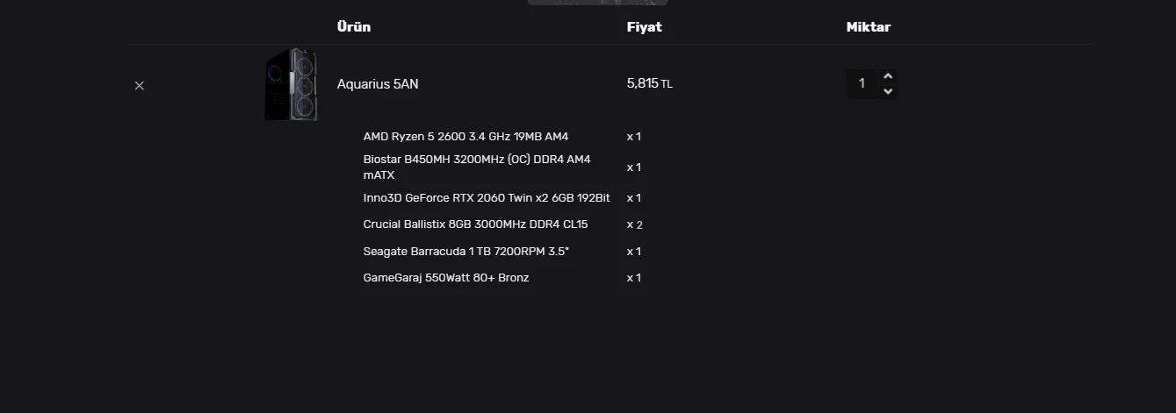The width and height of the screenshot is (1176, 413).
Task: Click the 5,815 TL price
Action: [649, 83]
